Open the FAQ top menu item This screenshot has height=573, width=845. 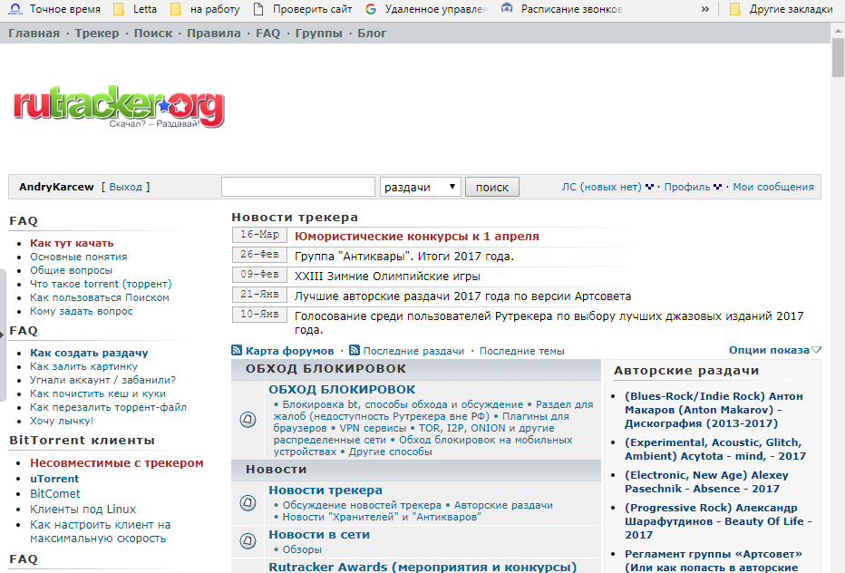pyautogui.click(x=267, y=33)
